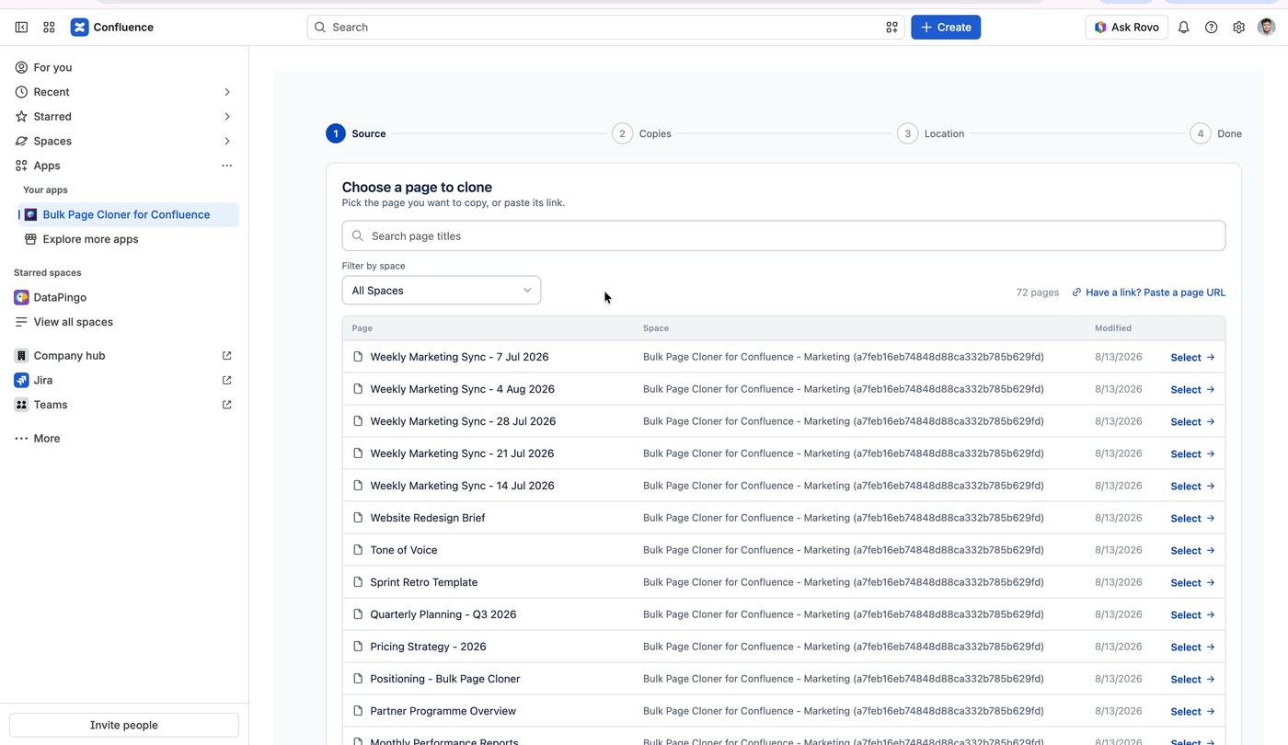Select Weekly Marketing Sync - 28 Jul 2026
This screenshot has height=745, width=1288.
click(x=1192, y=421)
